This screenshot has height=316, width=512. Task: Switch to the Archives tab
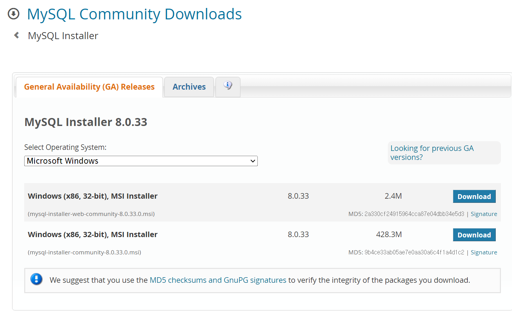pos(189,87)
